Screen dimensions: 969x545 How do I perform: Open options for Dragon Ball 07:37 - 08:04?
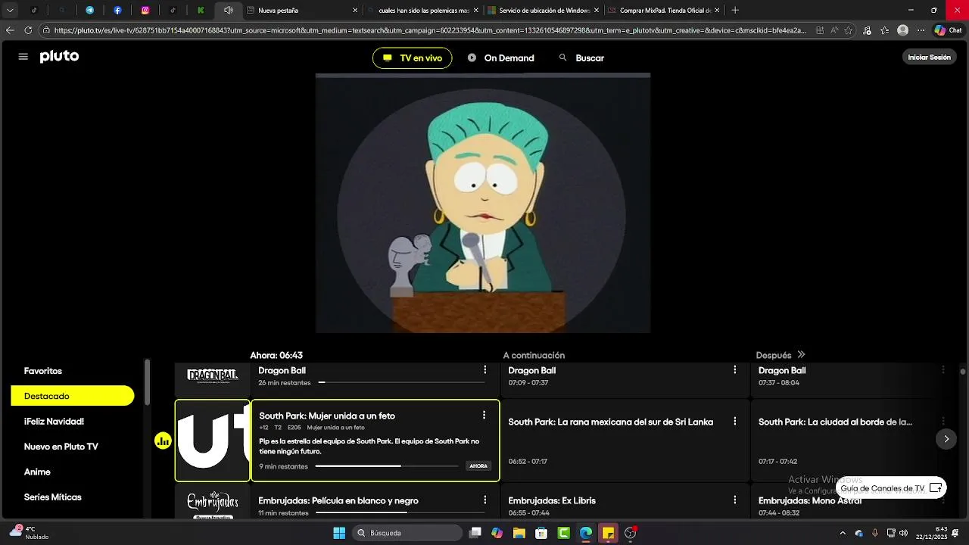[x=943, y=369]
